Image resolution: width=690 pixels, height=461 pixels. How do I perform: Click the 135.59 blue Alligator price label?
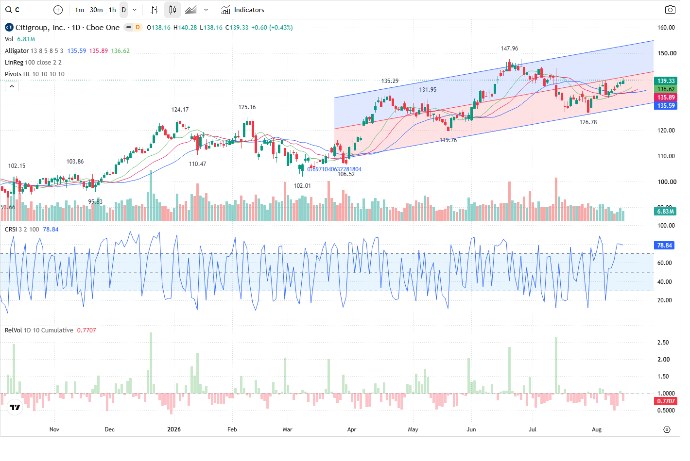(x=666, y=106)
